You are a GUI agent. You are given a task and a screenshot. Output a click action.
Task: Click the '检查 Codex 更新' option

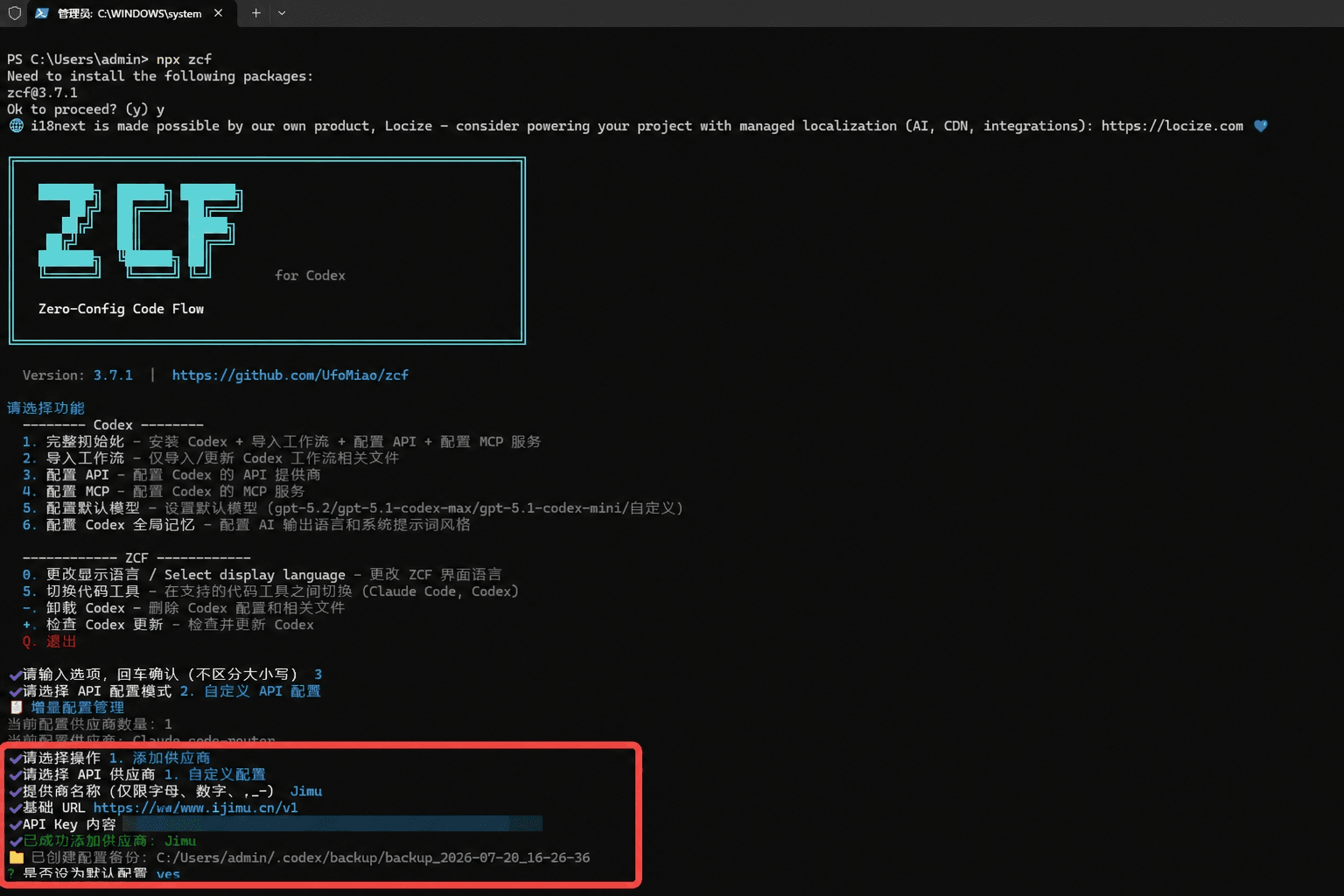pyautogui.click(x=167, y=625)
